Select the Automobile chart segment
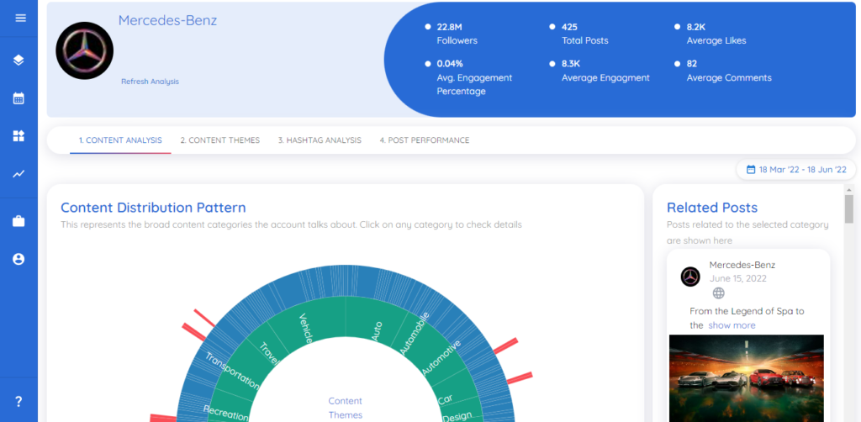The width and height of the screenshot is (861, 422). [x=415, y=333]
